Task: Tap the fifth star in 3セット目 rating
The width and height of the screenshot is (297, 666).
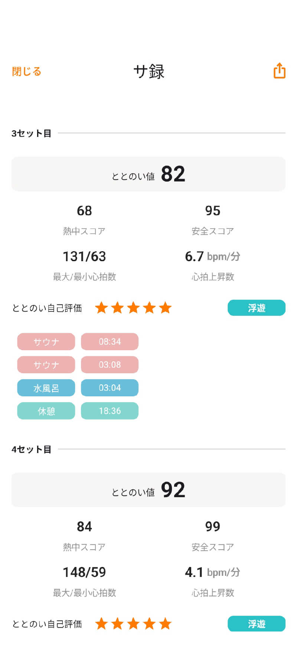Action: pyautogui.click(x=165, y=308)
